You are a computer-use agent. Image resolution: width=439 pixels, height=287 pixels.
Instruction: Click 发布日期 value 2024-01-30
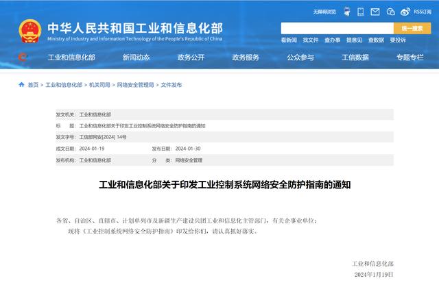[188, 149]
